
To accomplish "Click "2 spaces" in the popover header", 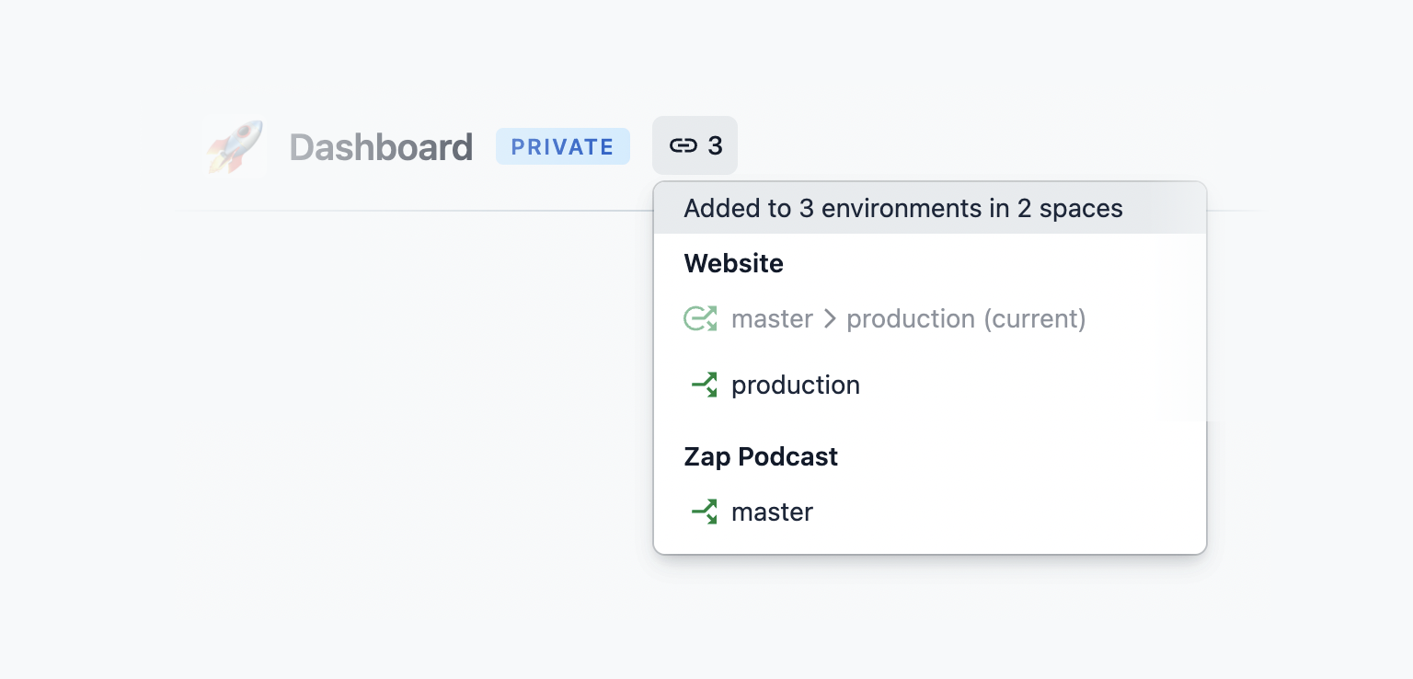I will [x=1069, y=209].
